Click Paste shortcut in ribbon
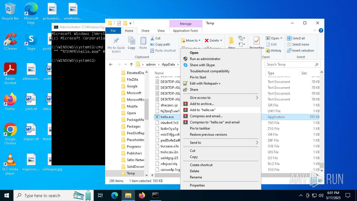 163,51
